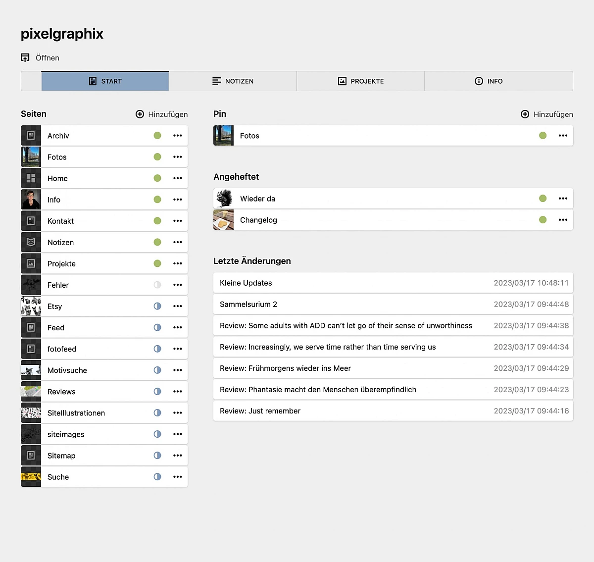This screenshot has width=594, height=562.
Task: Open options menu for Wieder da
Action: click(x=563, y=199)
